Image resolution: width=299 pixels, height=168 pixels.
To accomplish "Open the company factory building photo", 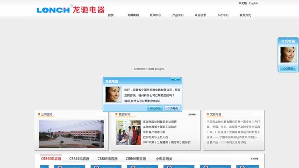I will [x=71, y=134].
